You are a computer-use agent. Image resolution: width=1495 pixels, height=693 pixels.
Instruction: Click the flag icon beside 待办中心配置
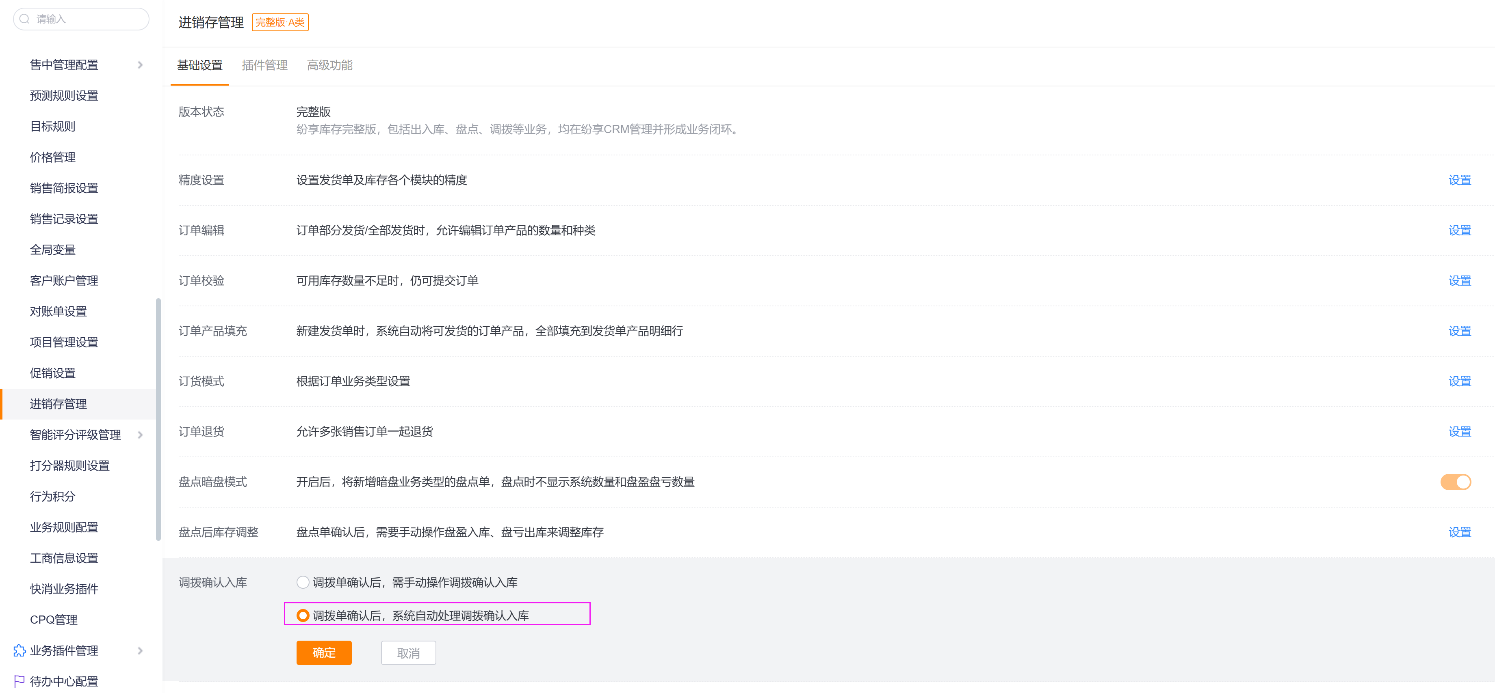click(x=19, y=681)
